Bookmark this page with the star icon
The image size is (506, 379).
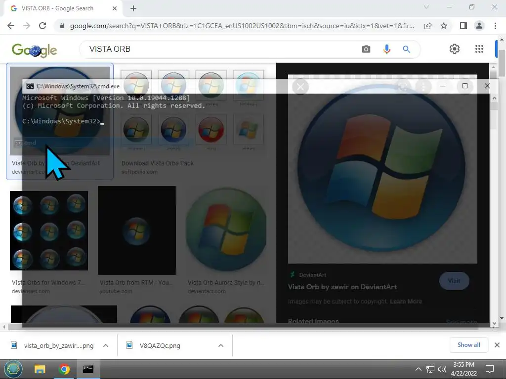pos(444,26)
